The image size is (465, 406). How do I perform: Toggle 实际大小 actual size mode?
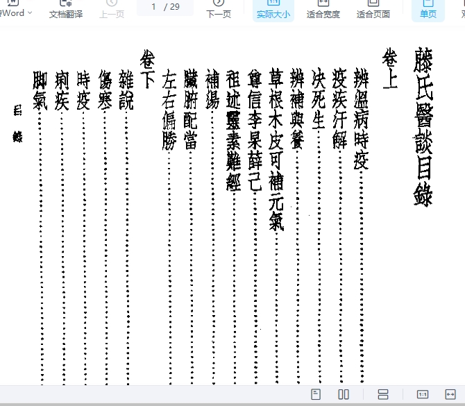(273, 10)
